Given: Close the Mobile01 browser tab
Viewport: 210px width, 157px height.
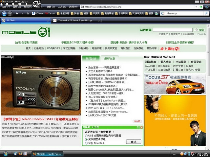Looking at the screenshot, I should pos(48,21).
